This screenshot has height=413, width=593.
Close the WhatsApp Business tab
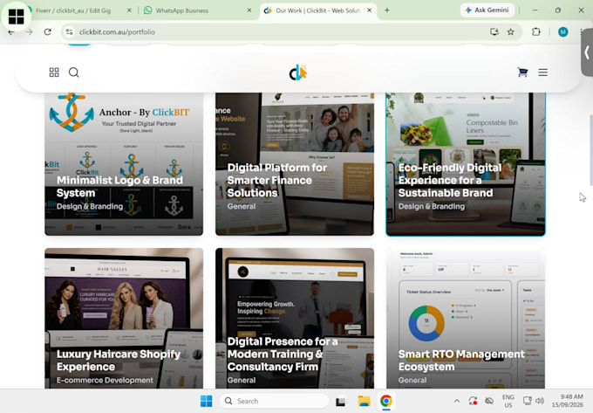(249, 10)
